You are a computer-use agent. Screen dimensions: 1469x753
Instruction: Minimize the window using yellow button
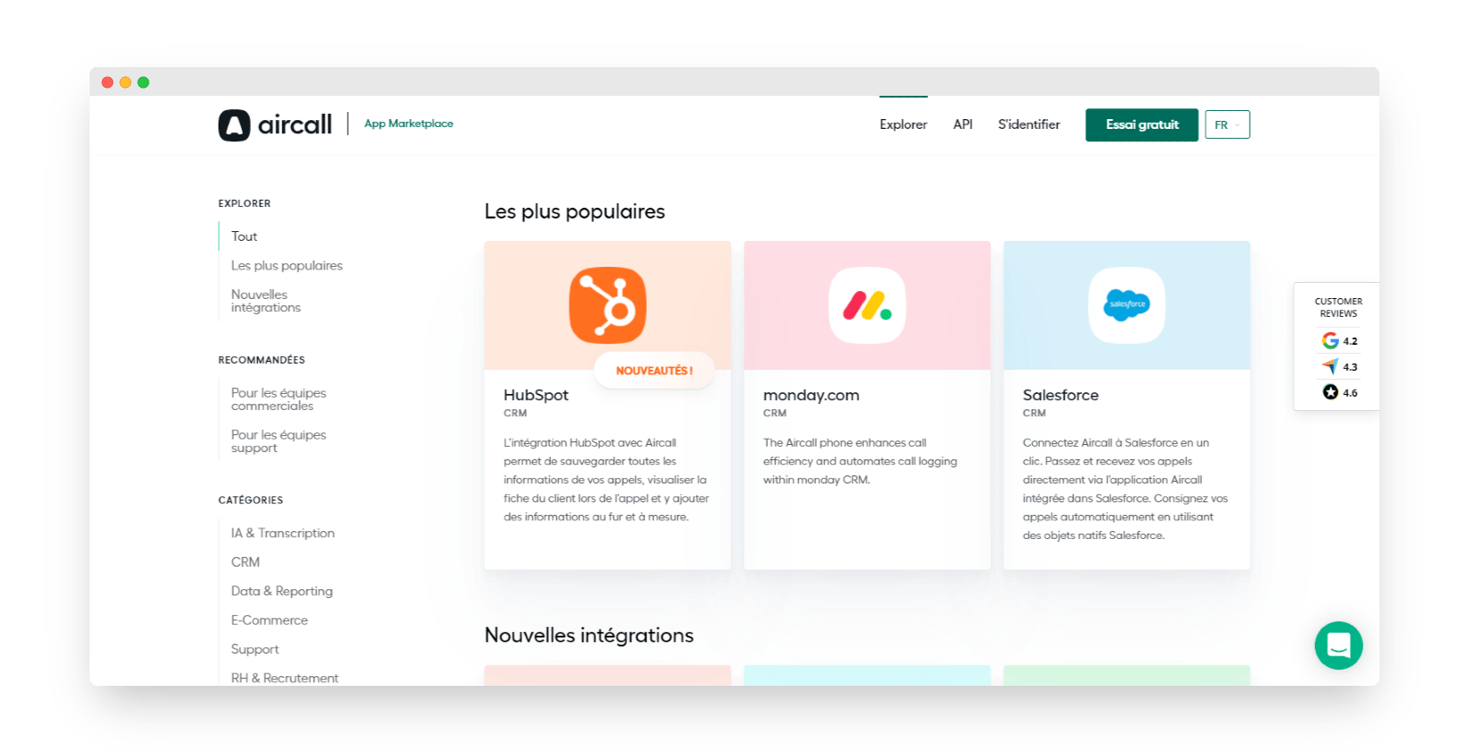(x=125, y=82)
